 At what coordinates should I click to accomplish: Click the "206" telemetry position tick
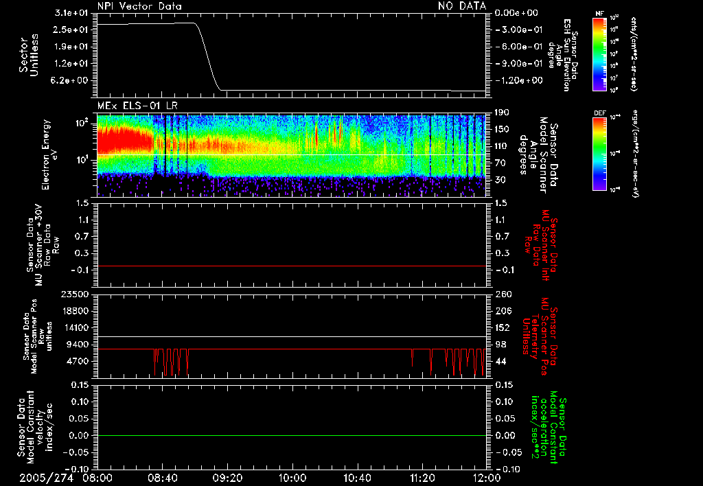(503, 311)
